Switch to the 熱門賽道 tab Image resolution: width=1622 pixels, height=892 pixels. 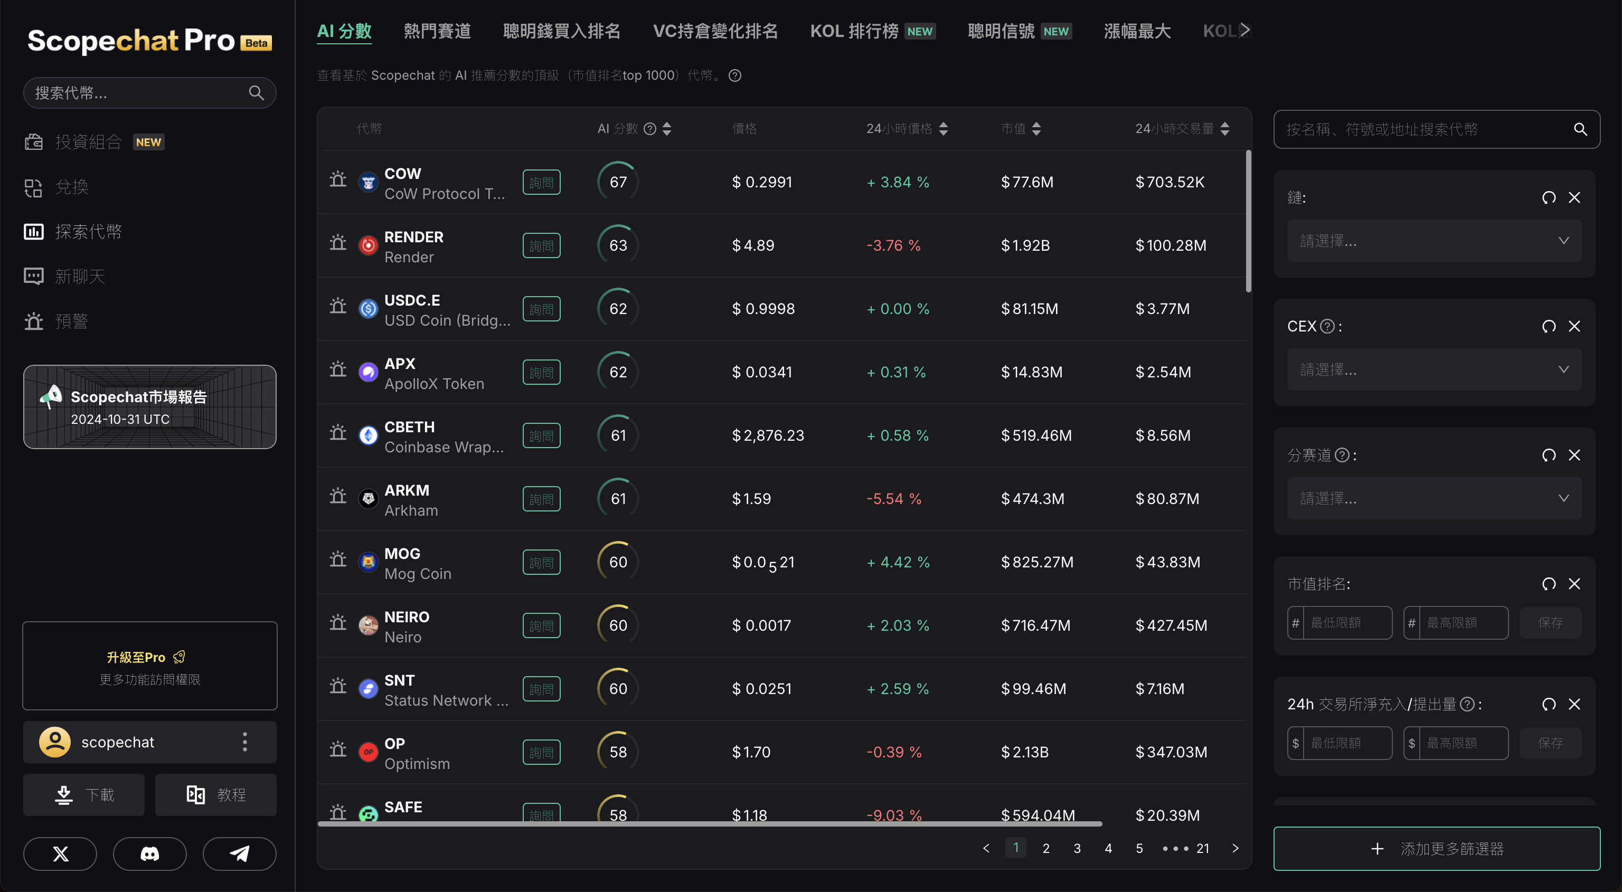[437, 31]
